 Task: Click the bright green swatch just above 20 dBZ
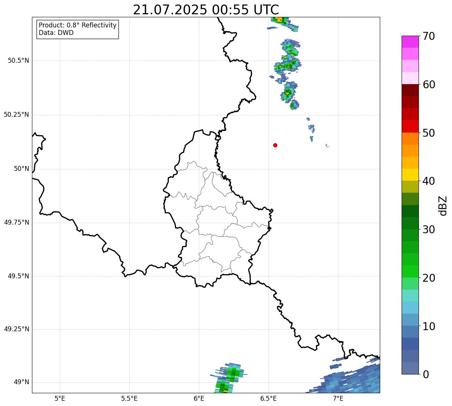click(x=410, y=272)
